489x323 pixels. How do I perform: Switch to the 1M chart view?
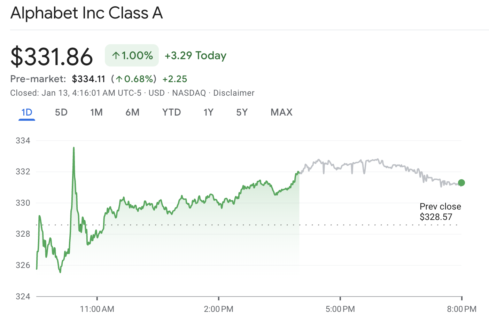[x=96, y=112]
